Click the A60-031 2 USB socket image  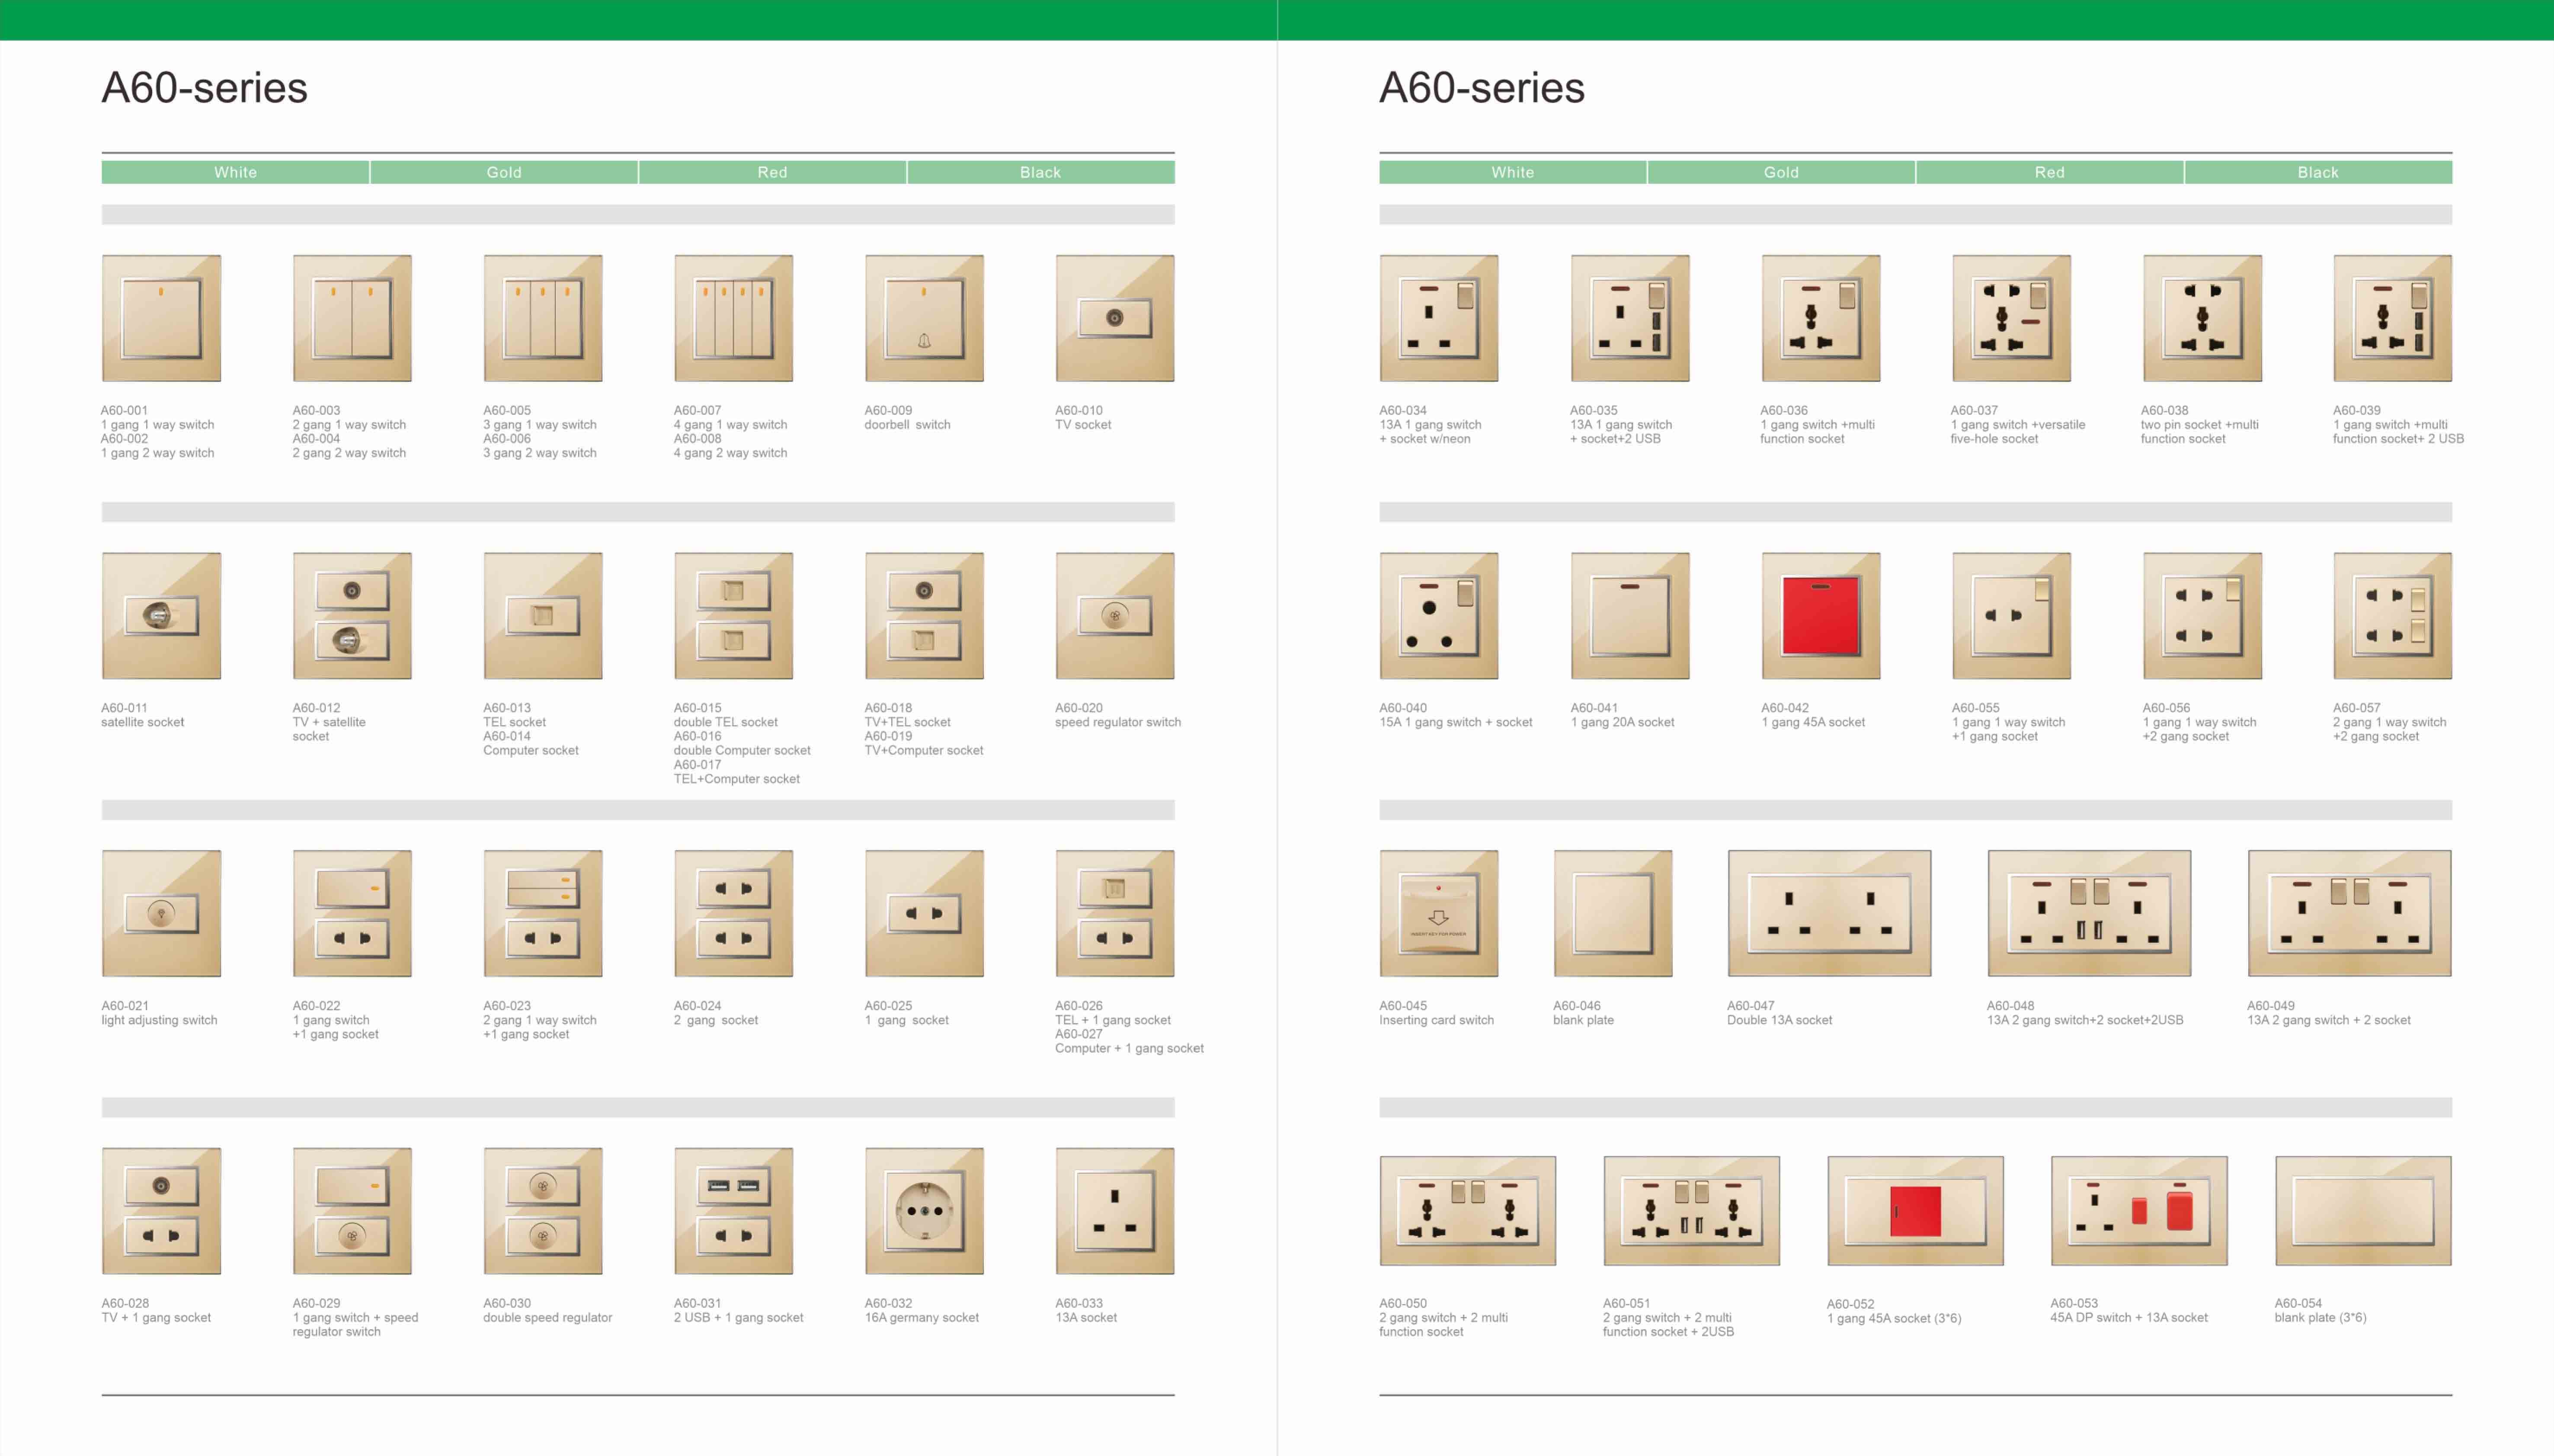734,1211
